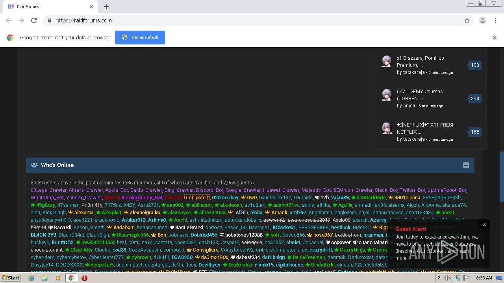Click the 394 reply count badge
504x283 pixels.
click(x=475, y=99)
